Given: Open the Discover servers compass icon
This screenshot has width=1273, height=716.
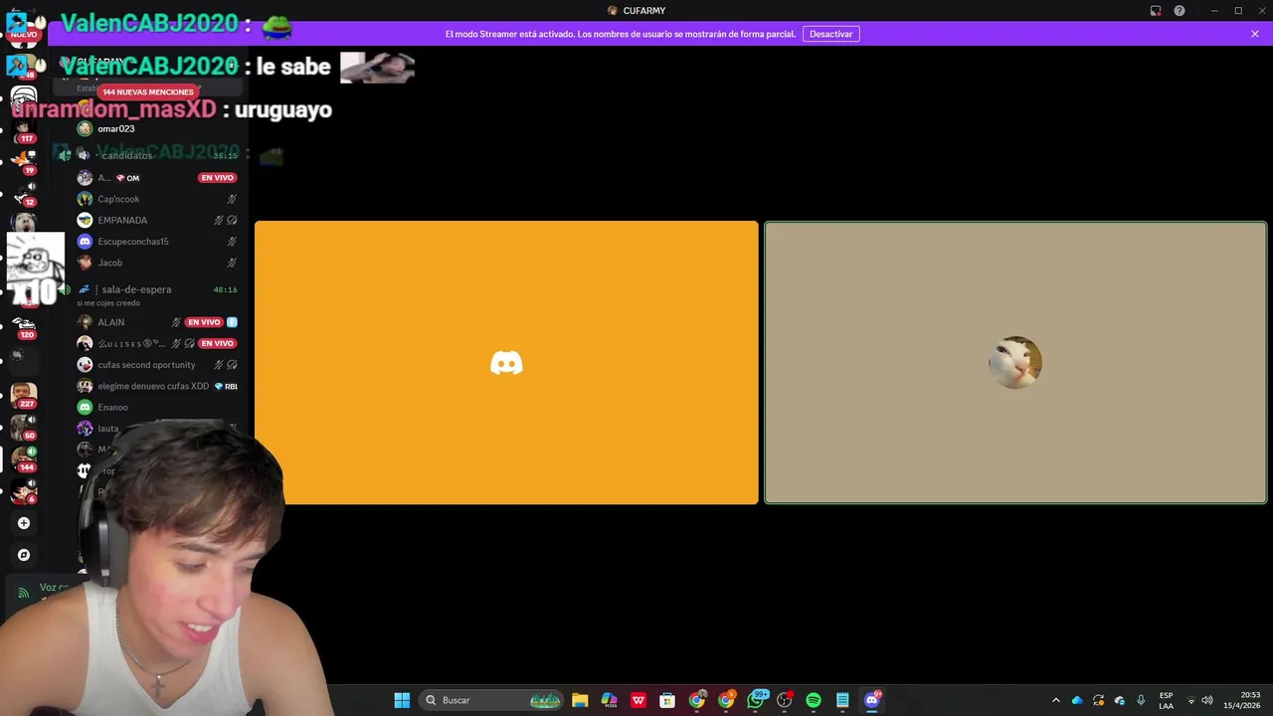Looking at the screenshot, I should [24, 555].
